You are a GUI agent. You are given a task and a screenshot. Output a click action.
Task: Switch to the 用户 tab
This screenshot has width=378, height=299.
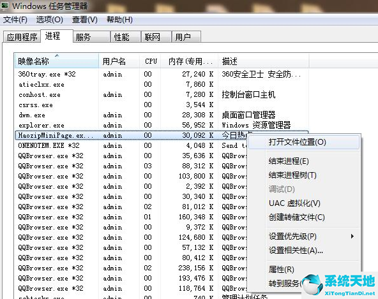(186, 37)
